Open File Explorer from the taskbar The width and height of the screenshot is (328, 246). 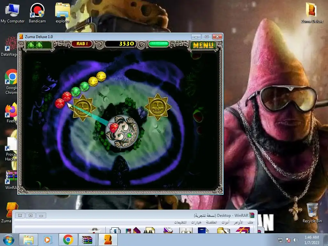29,240
